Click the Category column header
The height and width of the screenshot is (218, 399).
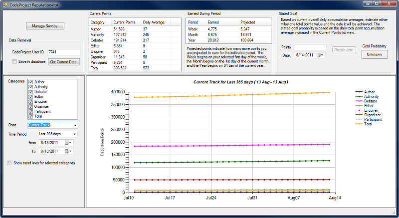(100, 22)
